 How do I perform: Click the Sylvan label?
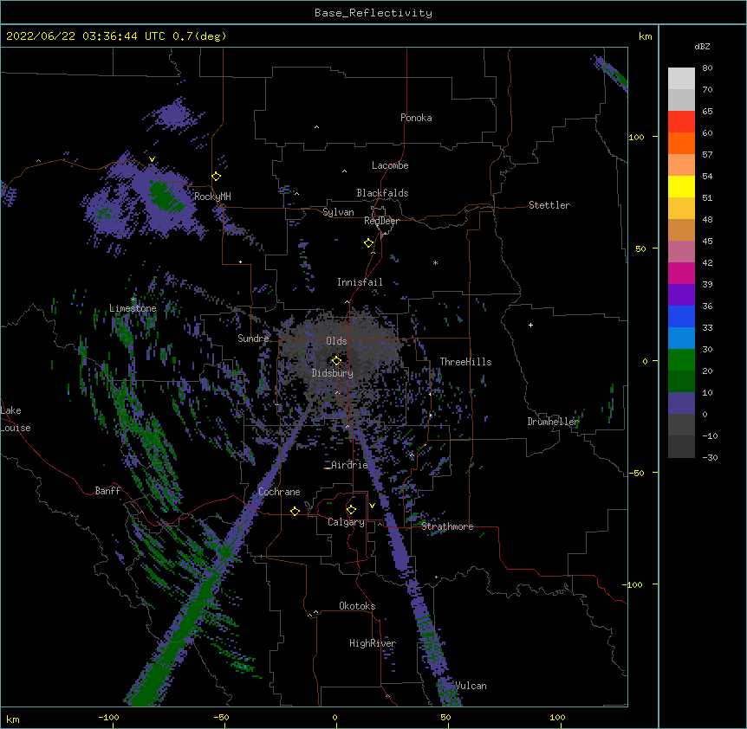338,212
